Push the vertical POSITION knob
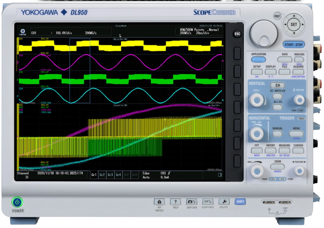Viewport: 324px width, 228px height. click(299, 100)
